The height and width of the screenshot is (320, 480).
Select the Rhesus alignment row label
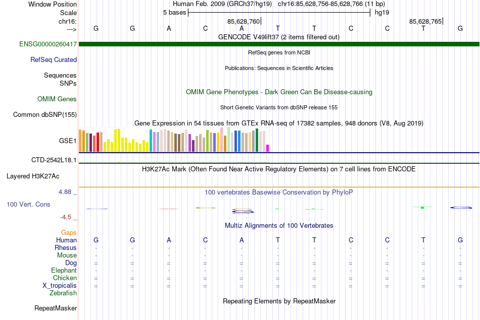(66, 248)
